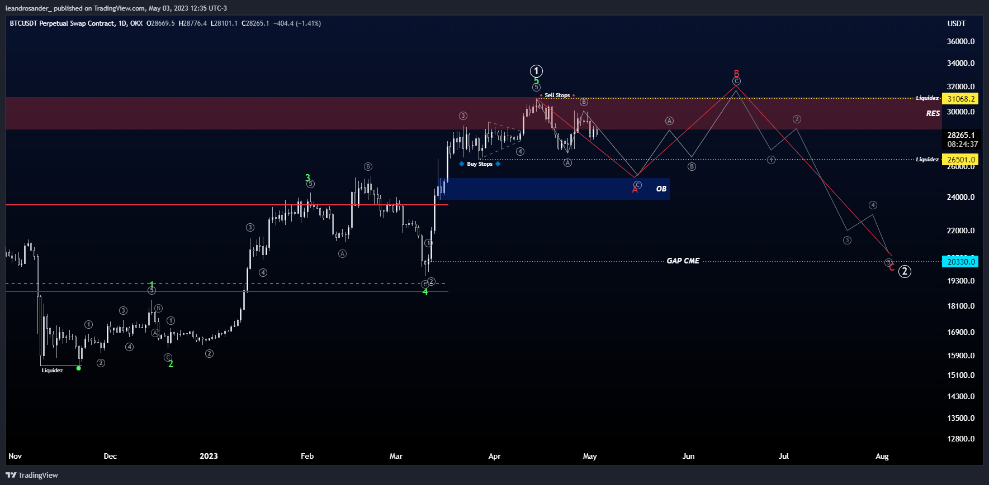Click the green dot under the Liquidez low
The image size is (989, 485).
[x=79, y=368]
